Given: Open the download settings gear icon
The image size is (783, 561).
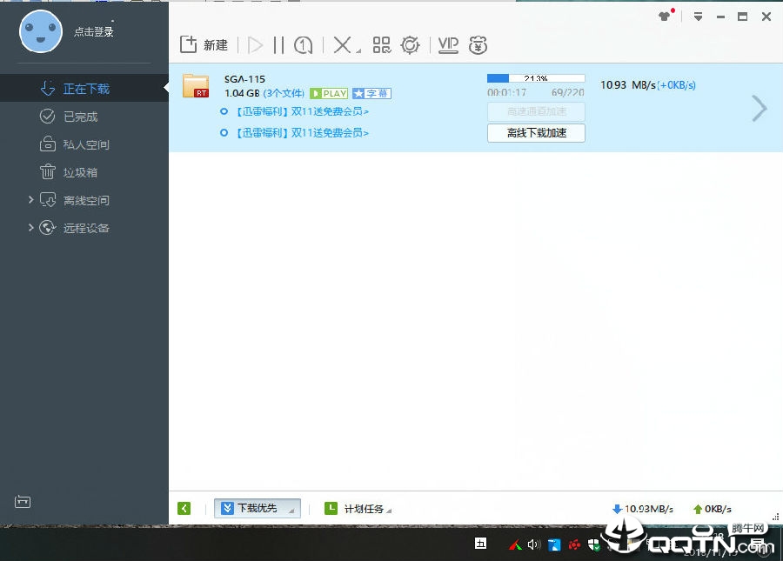Looking at the screenshot, I should (410, 44).
